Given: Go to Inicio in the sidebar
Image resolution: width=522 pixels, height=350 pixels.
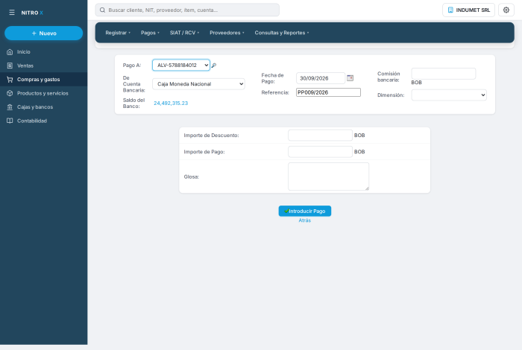Looking at the screenshot, I should 43,52.
